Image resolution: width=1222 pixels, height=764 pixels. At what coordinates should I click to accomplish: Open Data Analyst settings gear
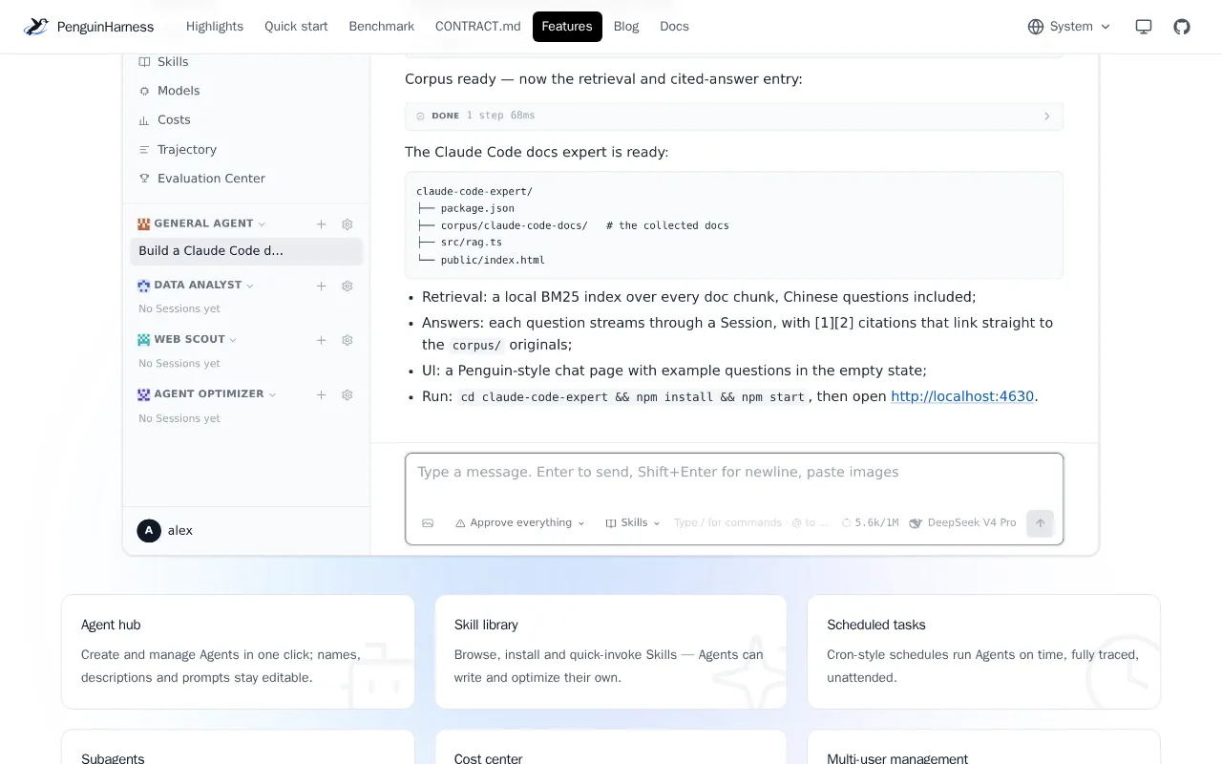pyautogui.click(x=348, y=286)
